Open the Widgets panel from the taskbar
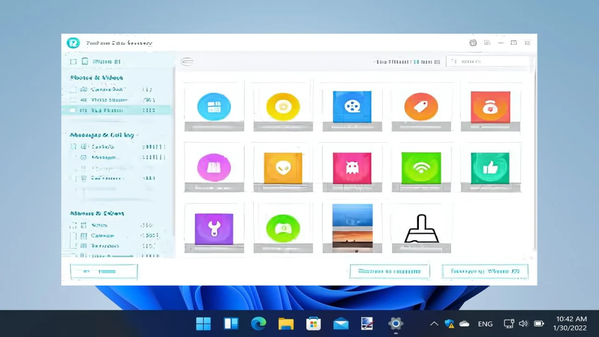Screen dimensions: 599x337 click(231, 323)
